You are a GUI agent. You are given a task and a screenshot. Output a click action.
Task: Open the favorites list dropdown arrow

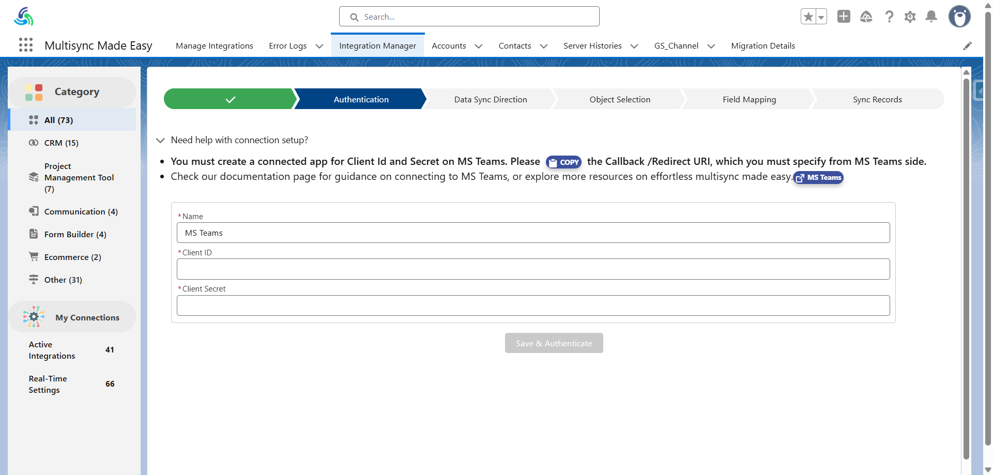click(821, 17)
